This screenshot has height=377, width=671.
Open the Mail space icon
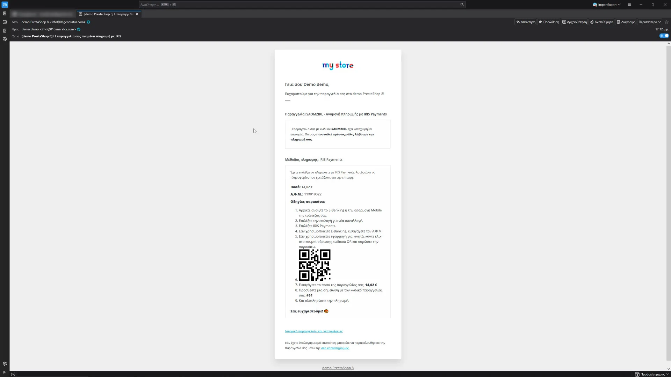point(5,5)
